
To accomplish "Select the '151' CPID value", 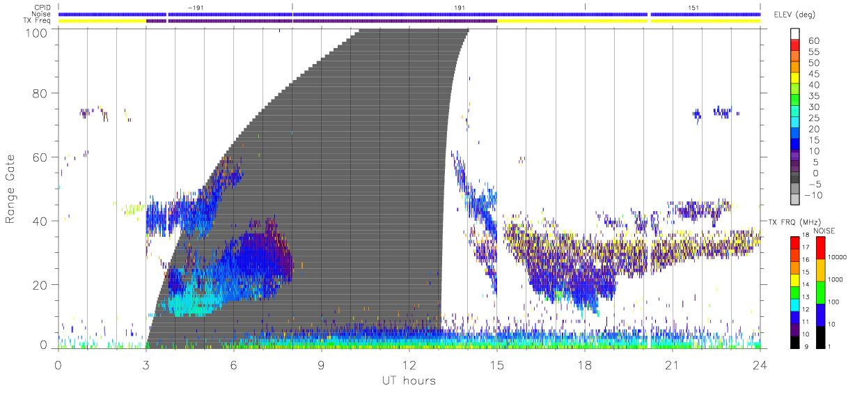I will (x=693, y=7).
